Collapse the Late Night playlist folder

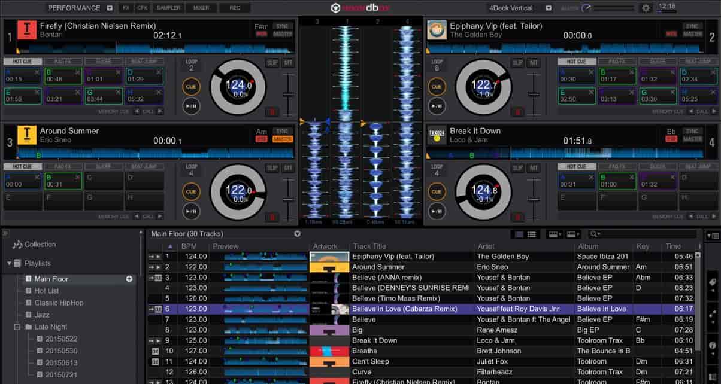[18, 327]
